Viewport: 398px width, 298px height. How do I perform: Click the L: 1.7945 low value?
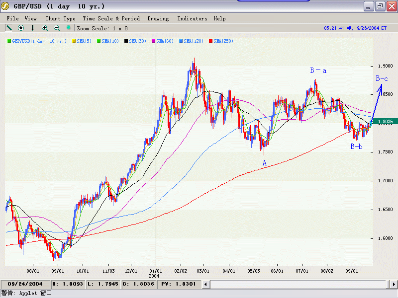point(103,284)
